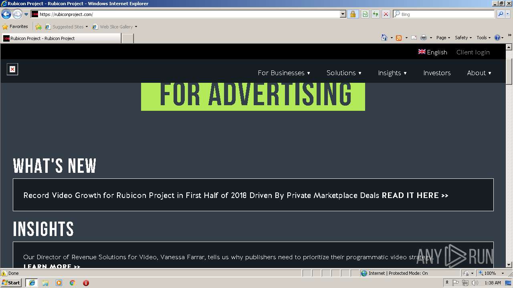Click Add to Favorites Bar icon
The height and width of the screenshot is (288, 513).
coord(38,26)
